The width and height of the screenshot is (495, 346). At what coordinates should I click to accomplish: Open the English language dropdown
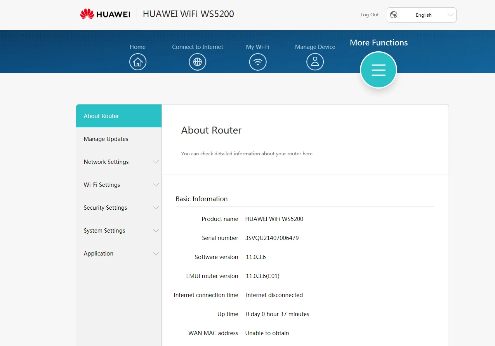click(422, 15)
